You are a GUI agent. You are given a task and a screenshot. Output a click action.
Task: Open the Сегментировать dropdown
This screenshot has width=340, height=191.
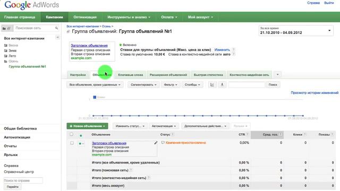(143, 85)
